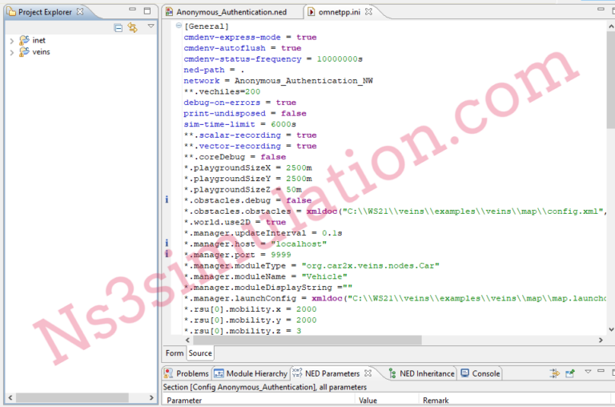Expand the veins project tree
The height and width of the screenshot is (407, 615).
[11, 52]
